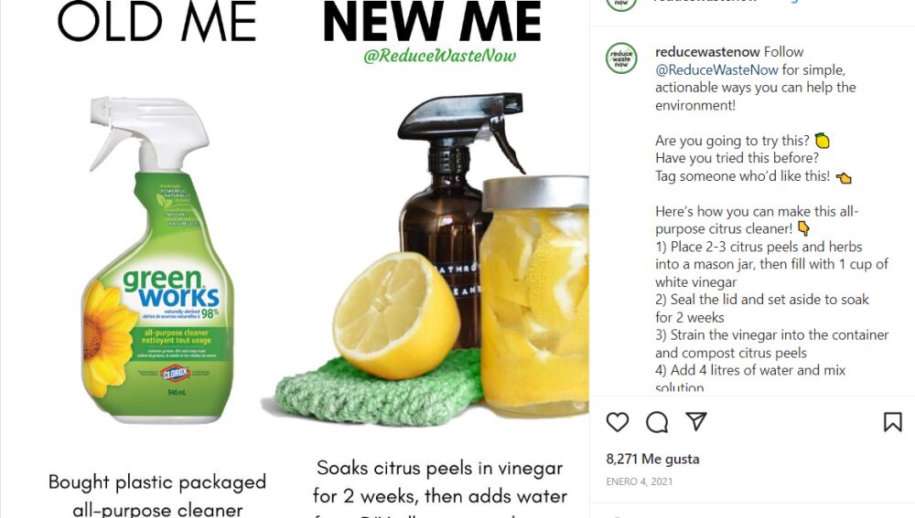Screen dimensions: 915x518
Task: Share the post via paper plane icon
Action: click(696, 421)
